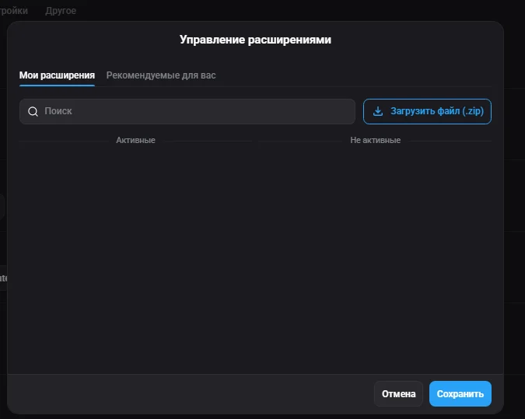Open the Рекомендуемые для вас tab

point(161,75)
